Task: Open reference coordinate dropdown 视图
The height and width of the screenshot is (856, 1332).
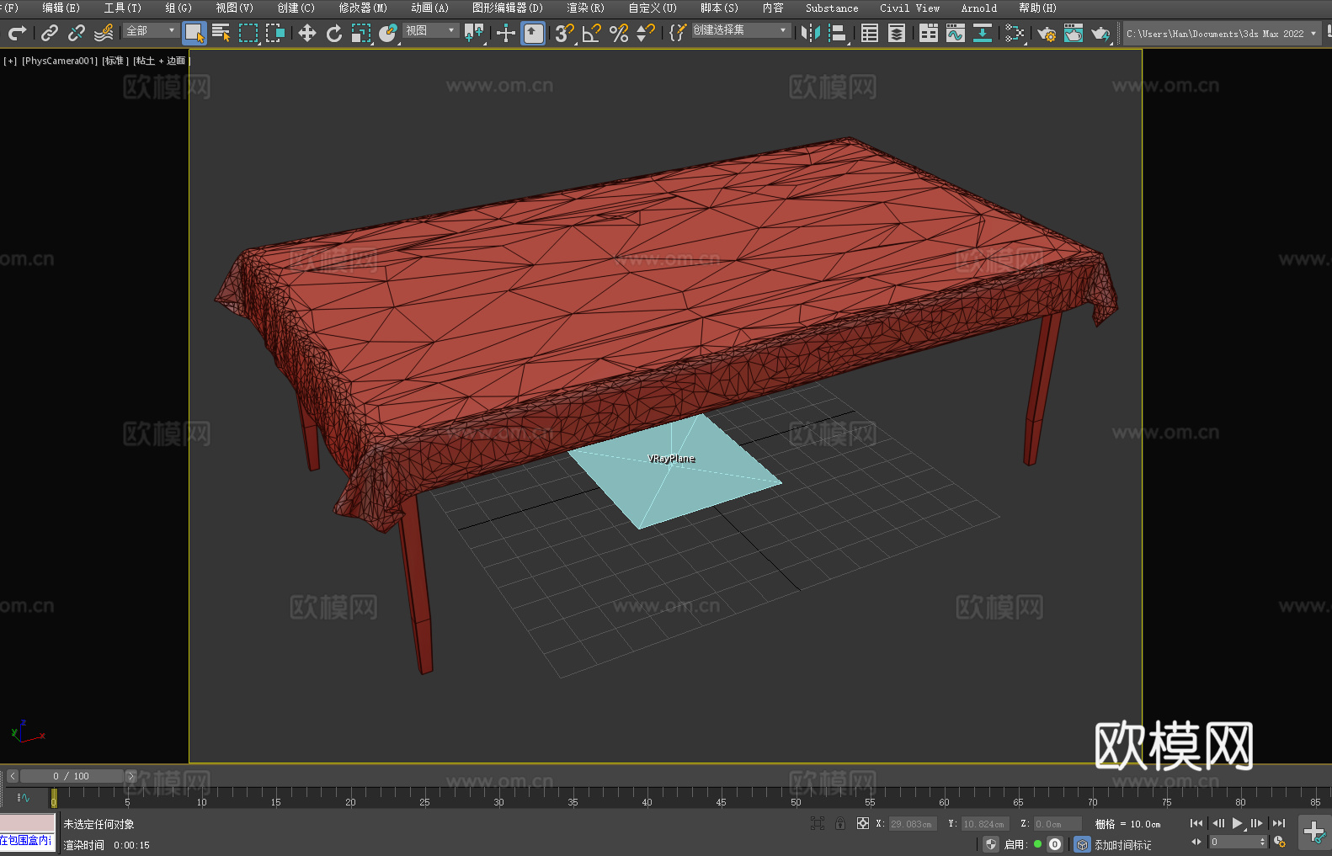Action: [430, 30]
